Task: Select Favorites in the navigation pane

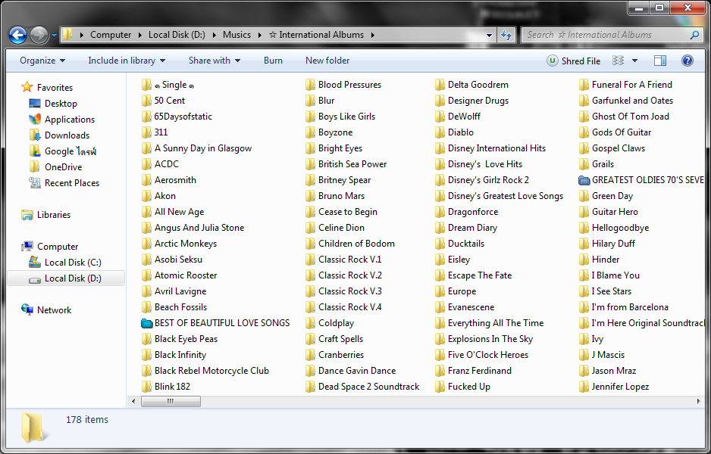Action: pos(47,87)
